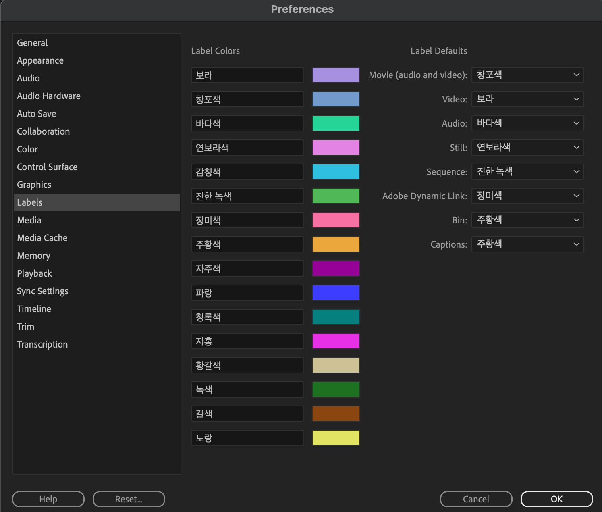Click the 자주색 label name field
Screen dimensions: 602x512
[x=247, y=268]
